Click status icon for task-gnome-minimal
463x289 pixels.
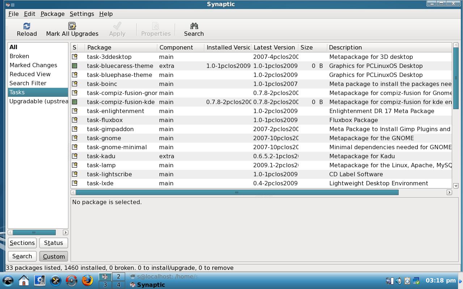click(75, 147)
